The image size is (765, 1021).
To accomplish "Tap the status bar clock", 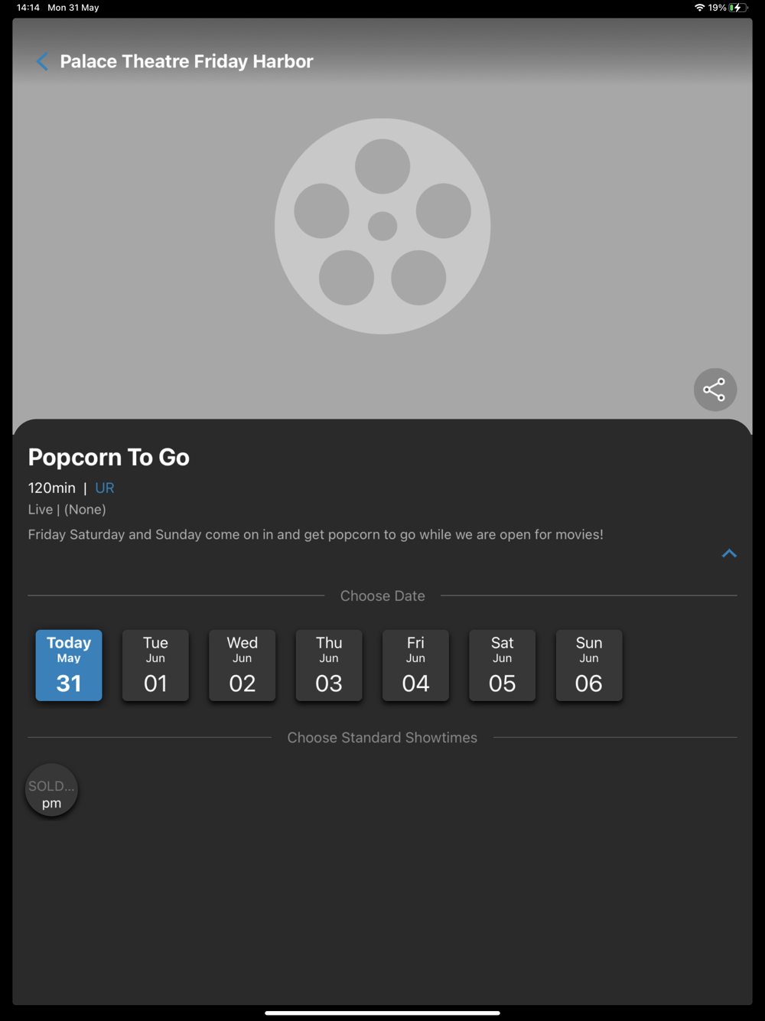I will coord(28,8).
